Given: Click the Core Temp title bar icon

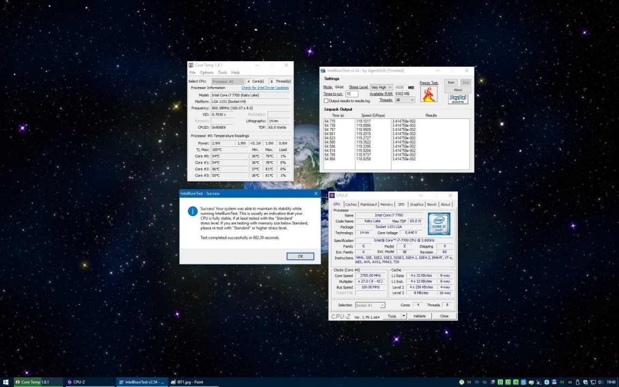Looking at the screenshot, I should [191, 65].
